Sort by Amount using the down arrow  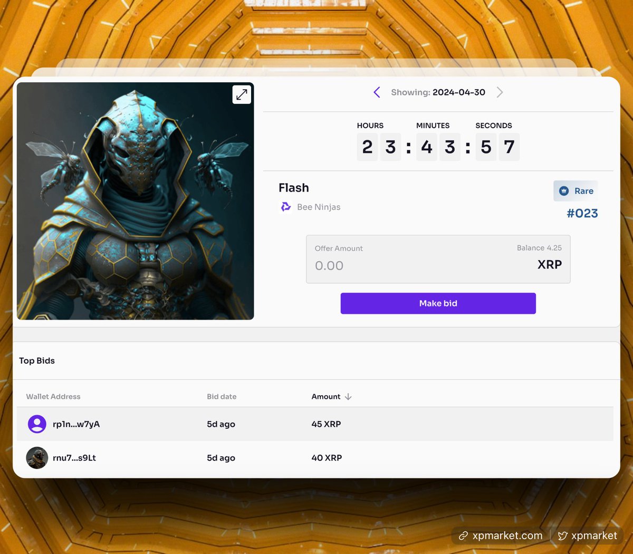point(348,397)
